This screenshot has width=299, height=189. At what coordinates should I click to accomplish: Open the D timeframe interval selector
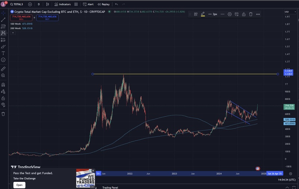pyautogui.click(x=39, y=4)
